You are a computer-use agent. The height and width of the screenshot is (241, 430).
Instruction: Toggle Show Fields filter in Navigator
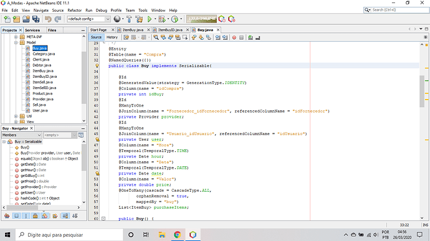(x=16, y=216)
